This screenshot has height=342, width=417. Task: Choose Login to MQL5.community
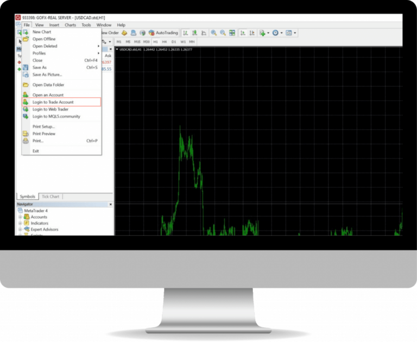coord(61,117)
